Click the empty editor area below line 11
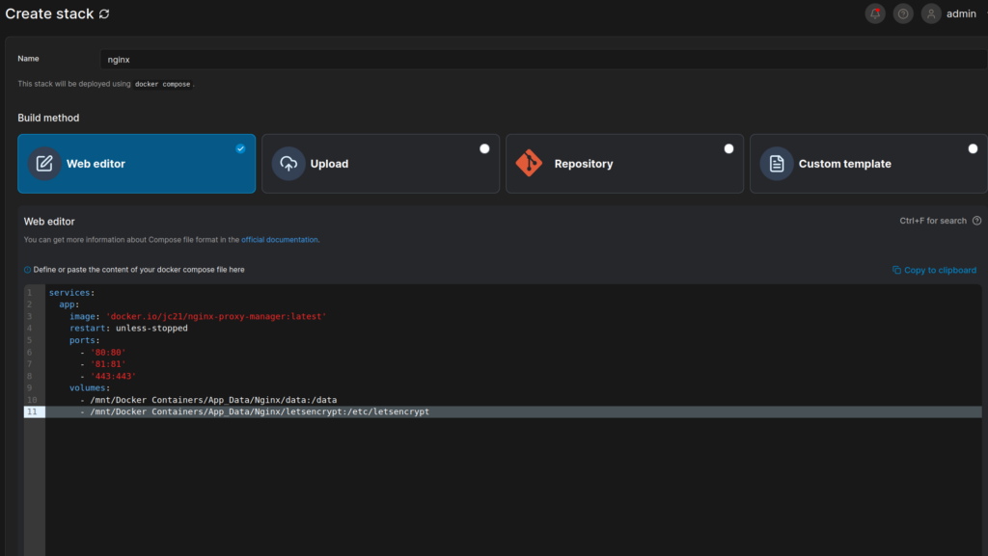 pos(513,487)
